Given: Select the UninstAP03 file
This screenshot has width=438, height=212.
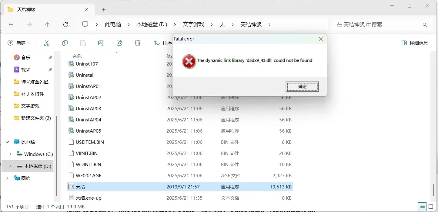Looking at the screenshot, I should (x=88, y=108).
